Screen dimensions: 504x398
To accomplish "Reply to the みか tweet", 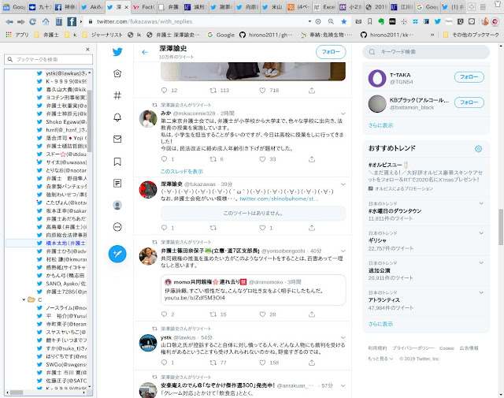I will [164, 159].
